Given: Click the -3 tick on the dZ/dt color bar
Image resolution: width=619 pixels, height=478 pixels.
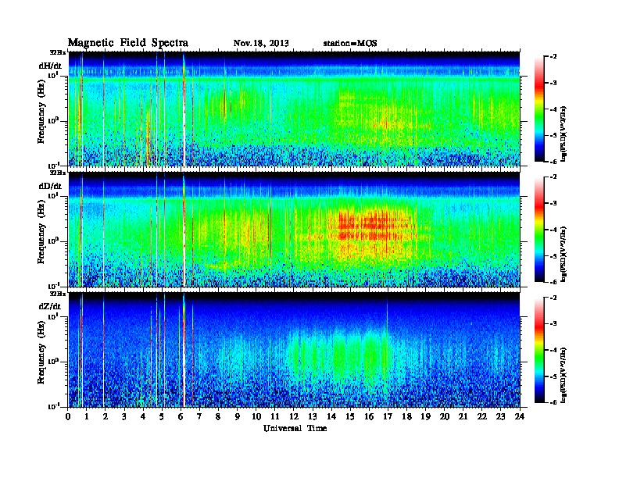Looking at the screenshot, I should (x=553, y=324).
